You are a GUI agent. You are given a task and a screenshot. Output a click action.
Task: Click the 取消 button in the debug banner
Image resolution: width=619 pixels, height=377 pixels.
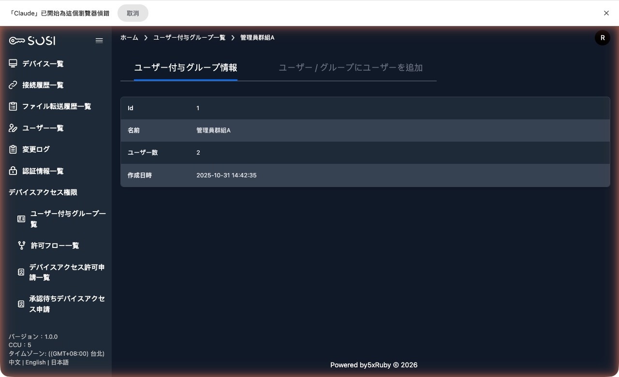(x=133, y=13)
